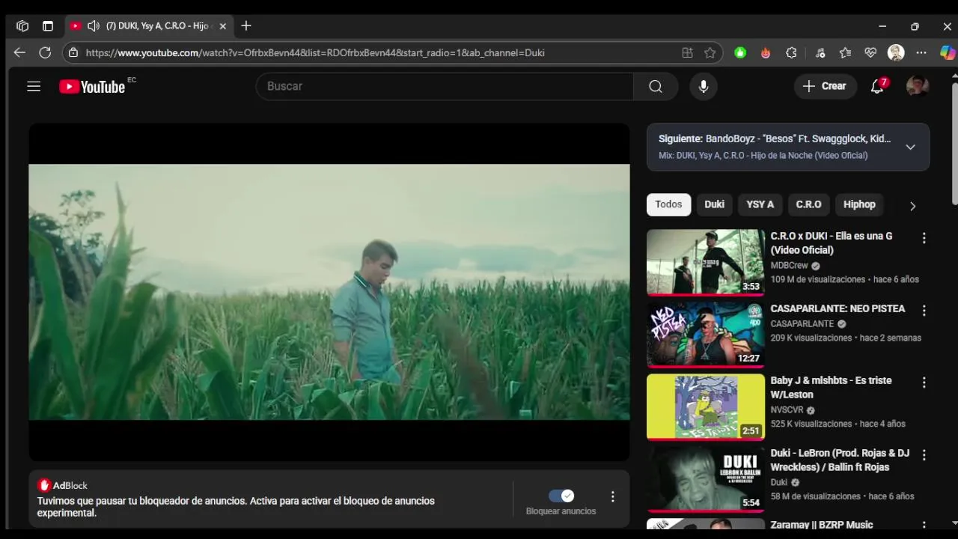Open the CASAPARLANTE: NEO PISTEA thumbnail

pos(705,335)
